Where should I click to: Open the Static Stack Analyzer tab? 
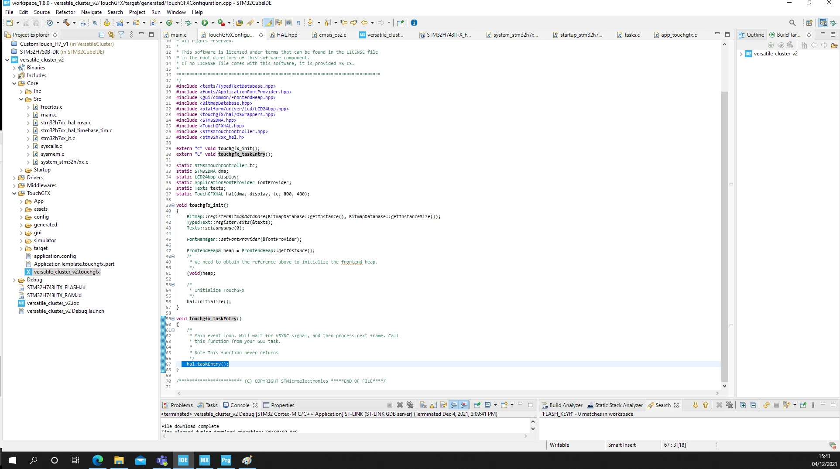[615, 405]
